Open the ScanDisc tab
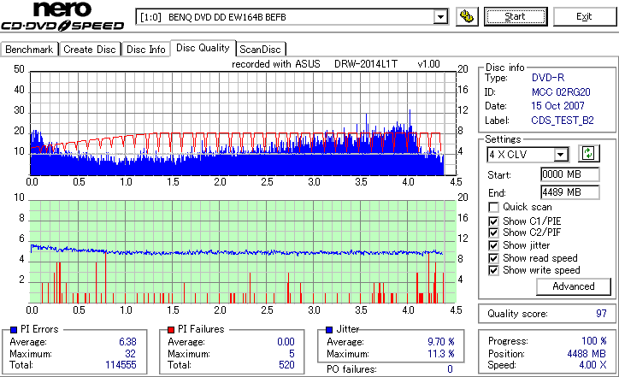Screen dimensions: 619x377 260,50
